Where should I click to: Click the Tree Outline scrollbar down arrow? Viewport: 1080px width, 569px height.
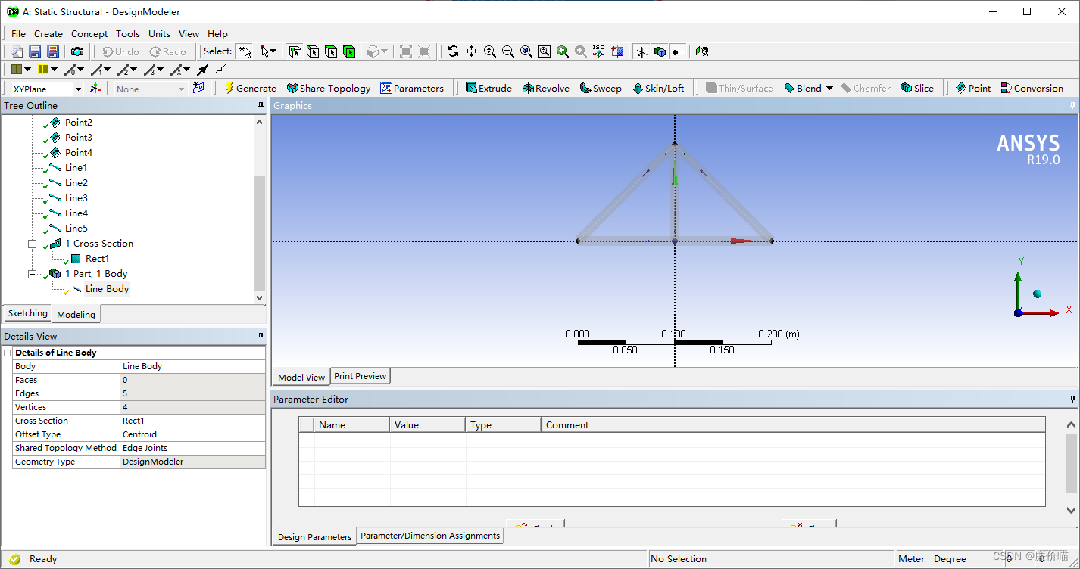[x=260, y=298]
